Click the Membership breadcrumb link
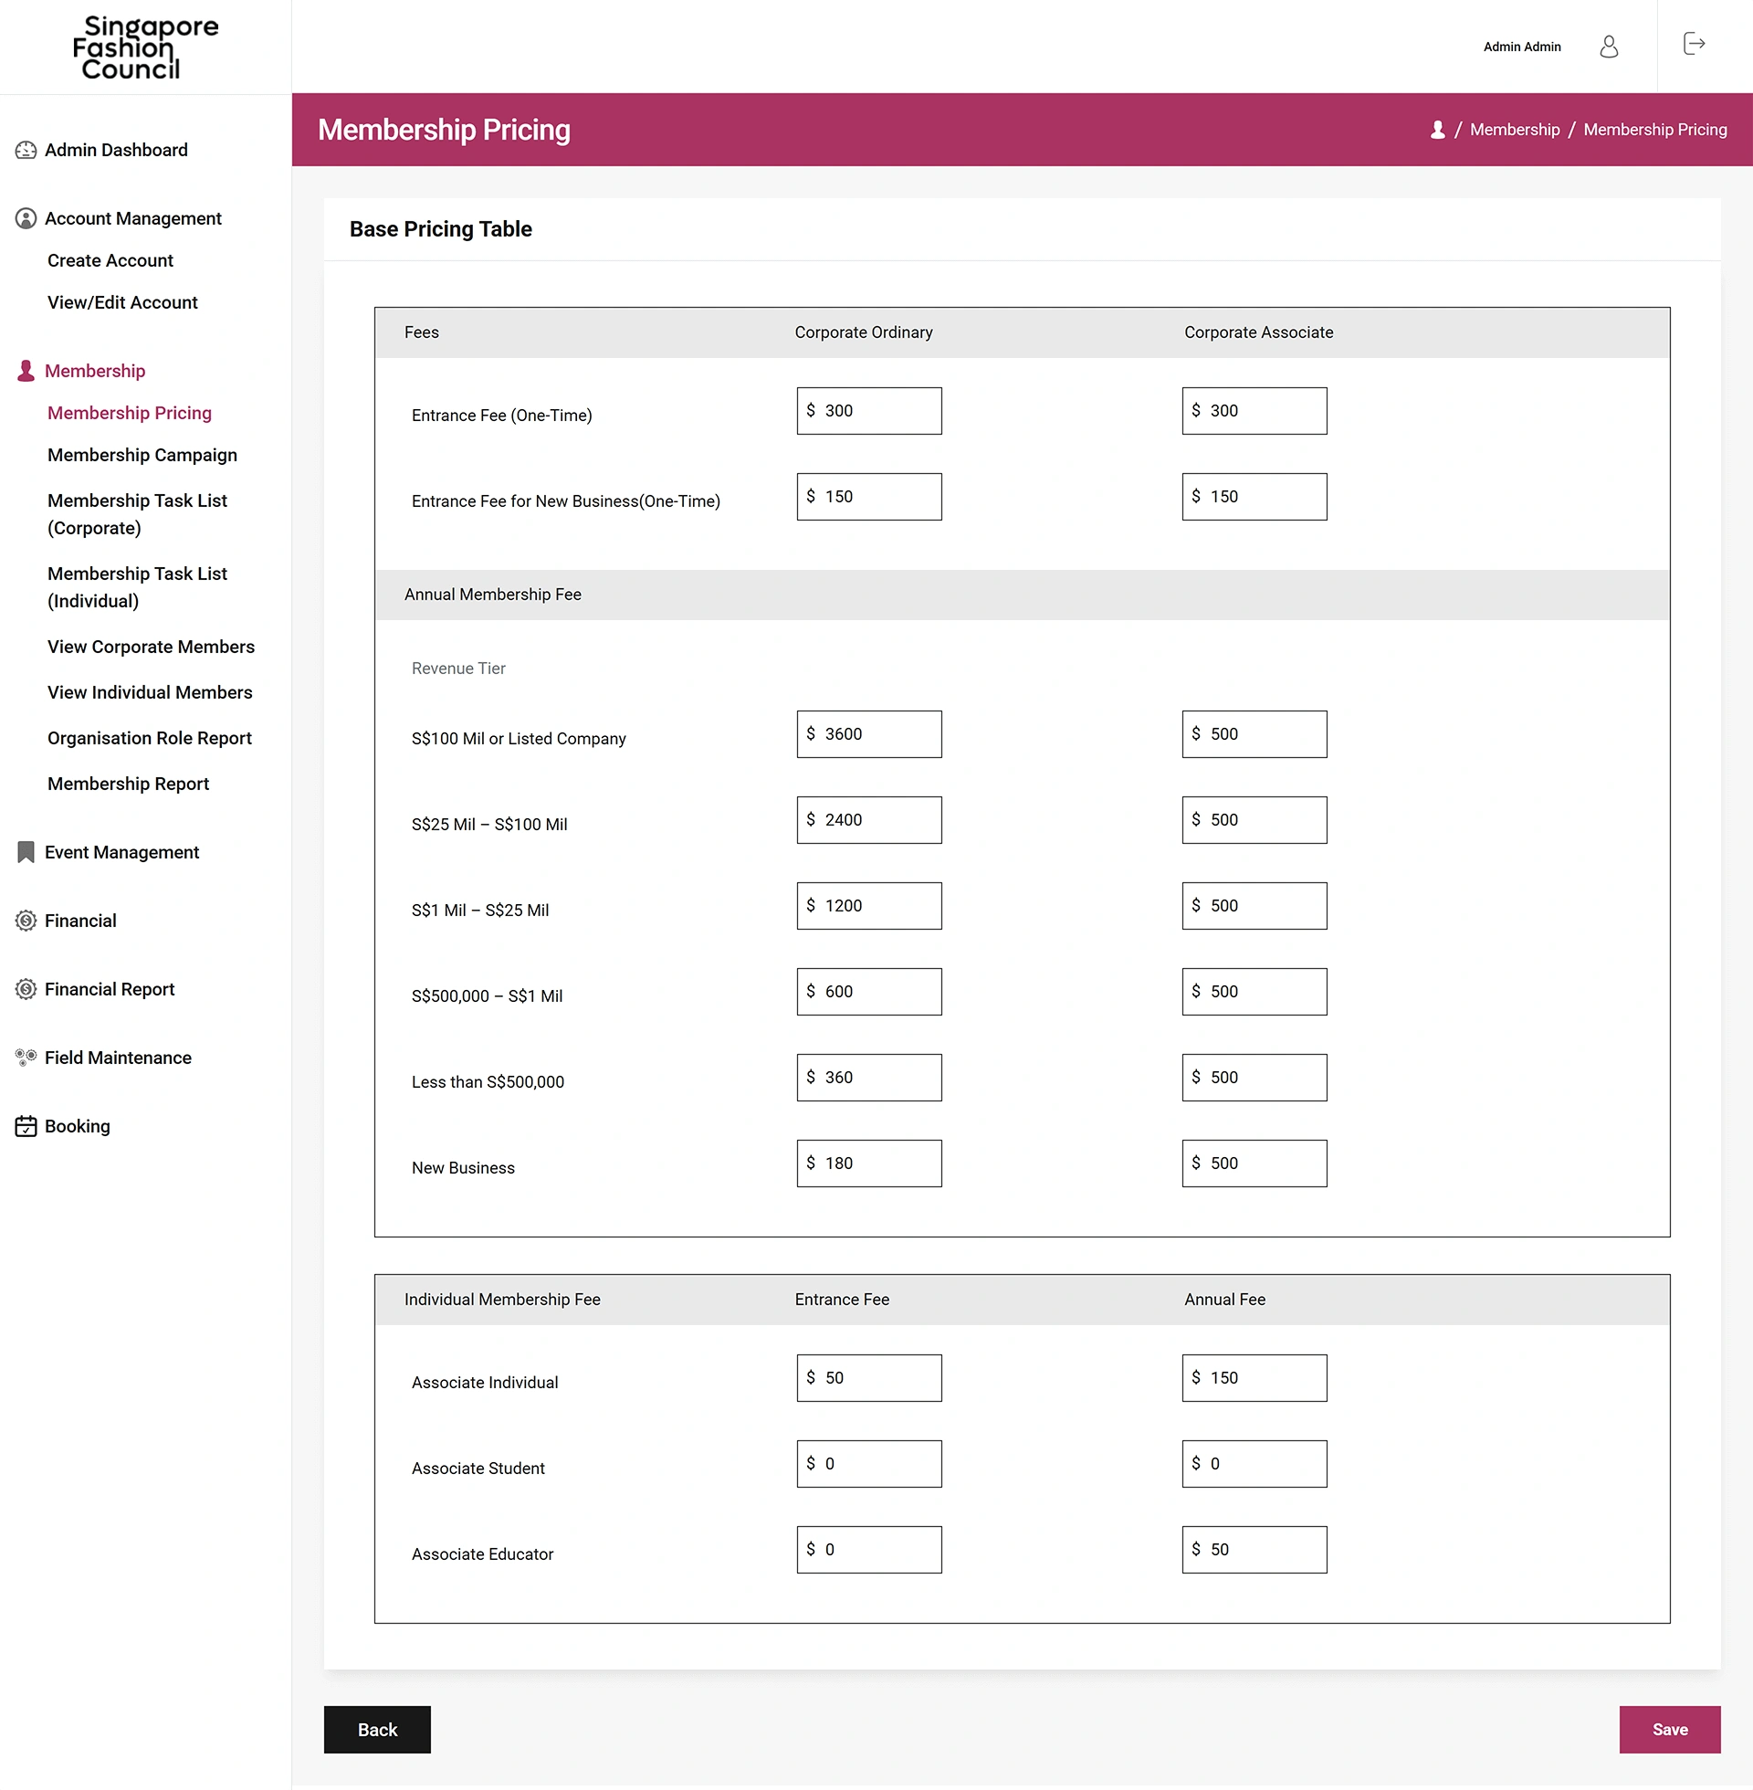This screenshot has height=1790, width=1753. (x=1515, y=130)
